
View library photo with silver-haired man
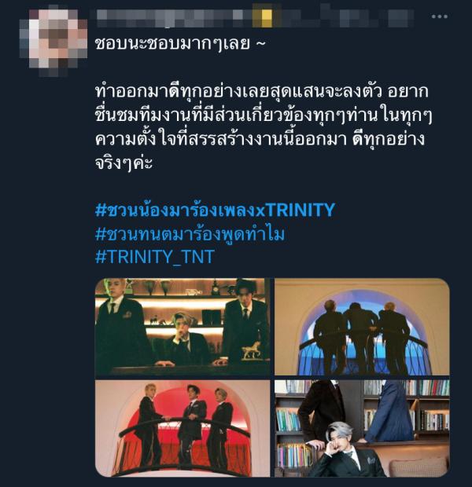pyautogui.click(x=362, y=429)
